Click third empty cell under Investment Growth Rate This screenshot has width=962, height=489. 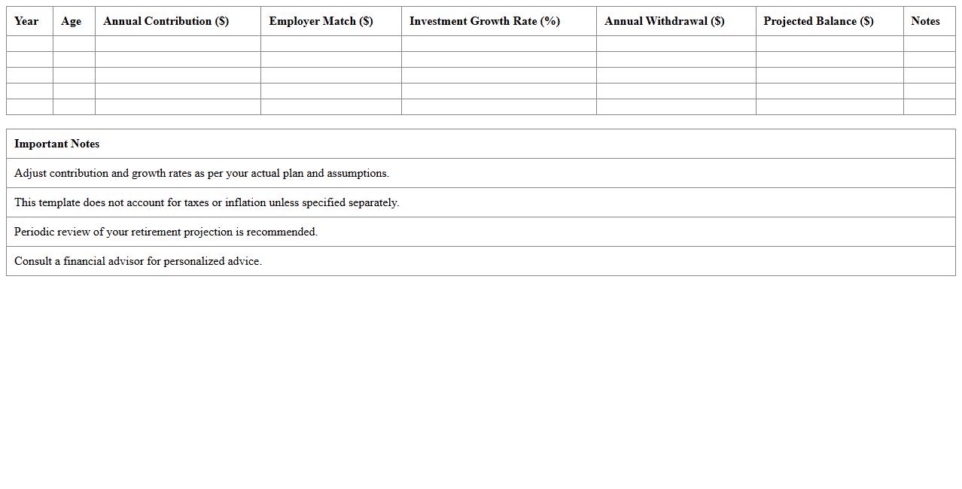tap(498, 75)
